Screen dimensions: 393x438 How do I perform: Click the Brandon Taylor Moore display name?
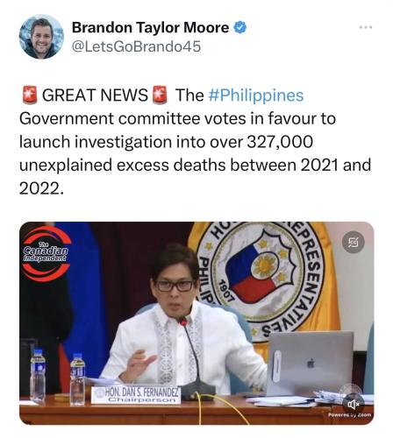tap(150, 28)
